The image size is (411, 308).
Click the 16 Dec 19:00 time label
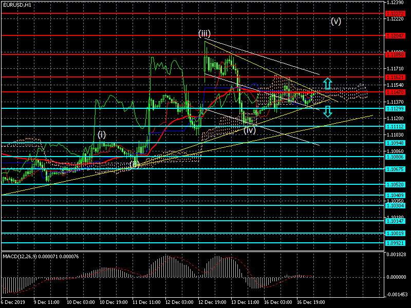pos(311,302)
